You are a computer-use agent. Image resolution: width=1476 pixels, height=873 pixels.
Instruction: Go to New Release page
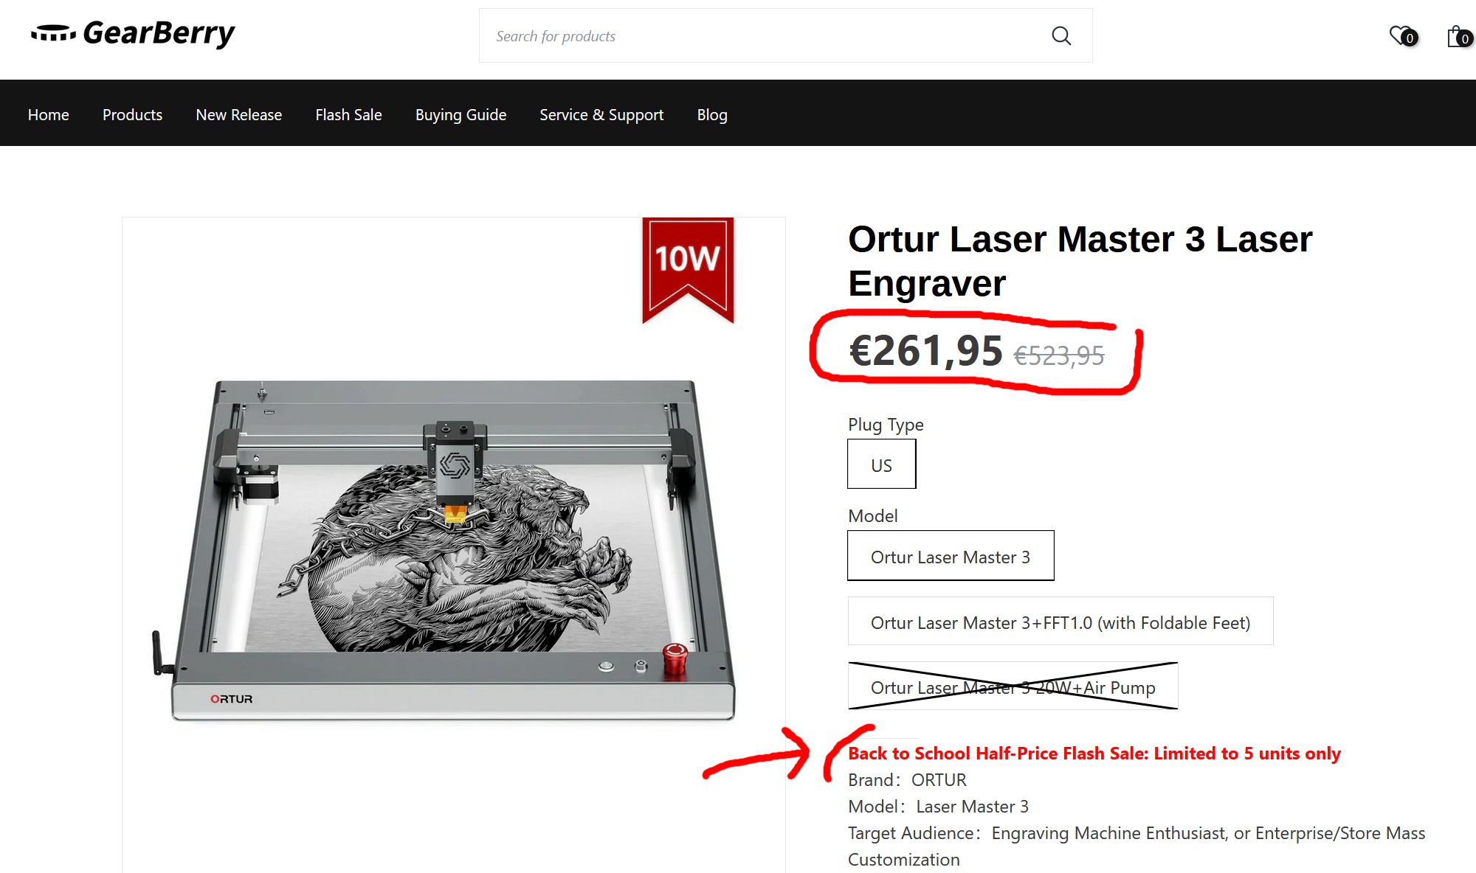[238, 114]
